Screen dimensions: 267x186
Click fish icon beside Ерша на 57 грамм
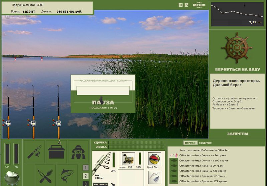coord(174,176)
